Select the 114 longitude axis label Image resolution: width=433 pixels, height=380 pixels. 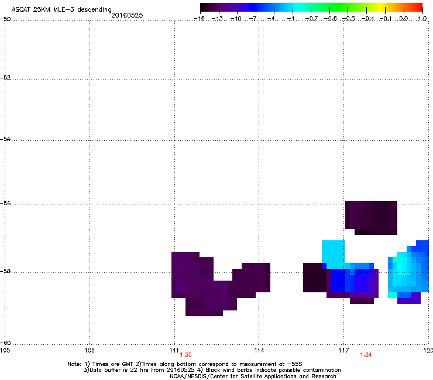click(259, 350)
